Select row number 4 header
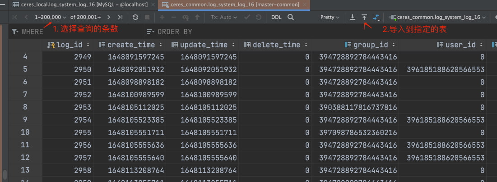Viewport: 497px width, 182px height. click(25, 57)
